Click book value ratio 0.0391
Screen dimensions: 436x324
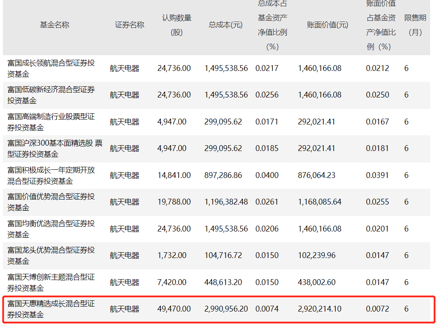click(378, 175)
